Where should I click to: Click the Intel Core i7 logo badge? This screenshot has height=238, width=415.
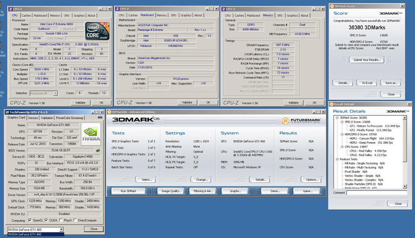click(x=97, y=31)
